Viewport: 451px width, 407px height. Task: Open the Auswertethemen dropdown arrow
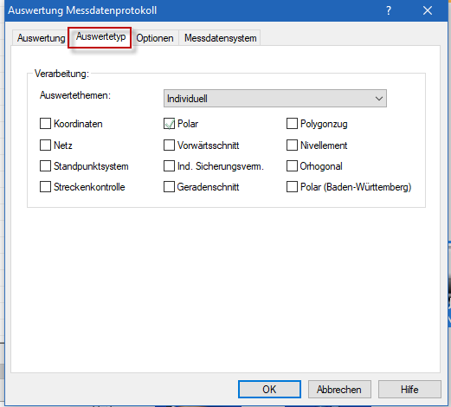(379, 99)
